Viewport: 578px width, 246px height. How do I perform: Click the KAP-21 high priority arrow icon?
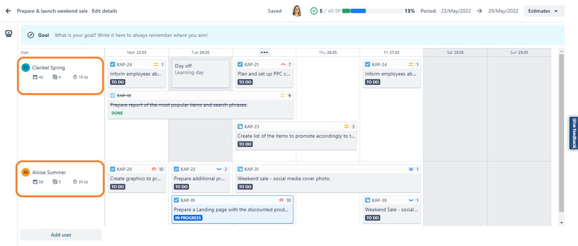point(283,65)
